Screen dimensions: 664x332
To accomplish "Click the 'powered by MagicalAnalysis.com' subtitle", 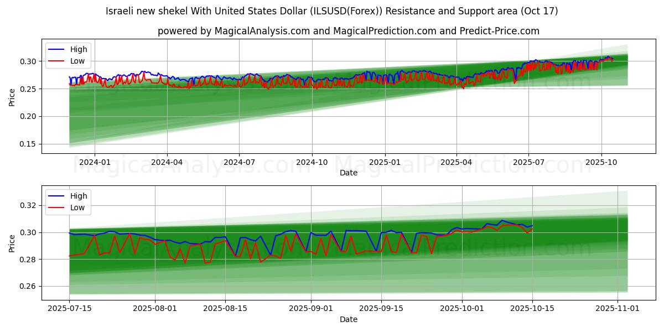I will click(348, 31).
